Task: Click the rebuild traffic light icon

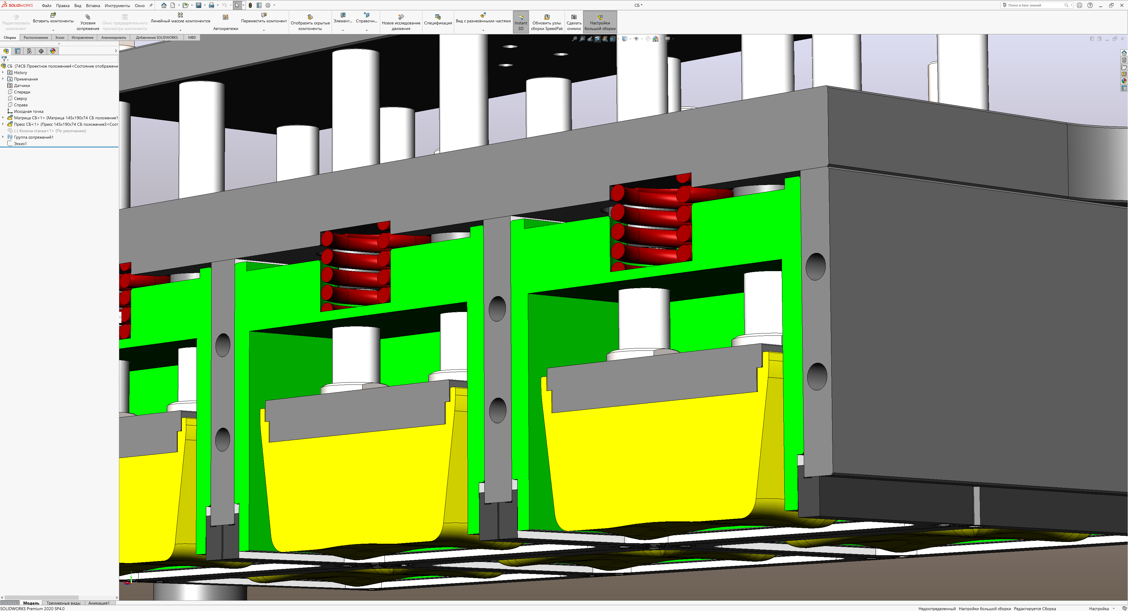Action: tap(250, 5)
